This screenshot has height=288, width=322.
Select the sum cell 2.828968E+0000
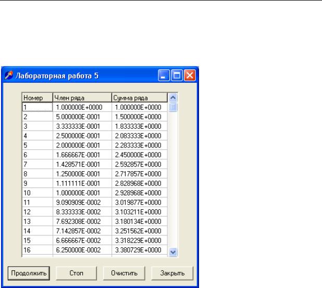(140, 183)
